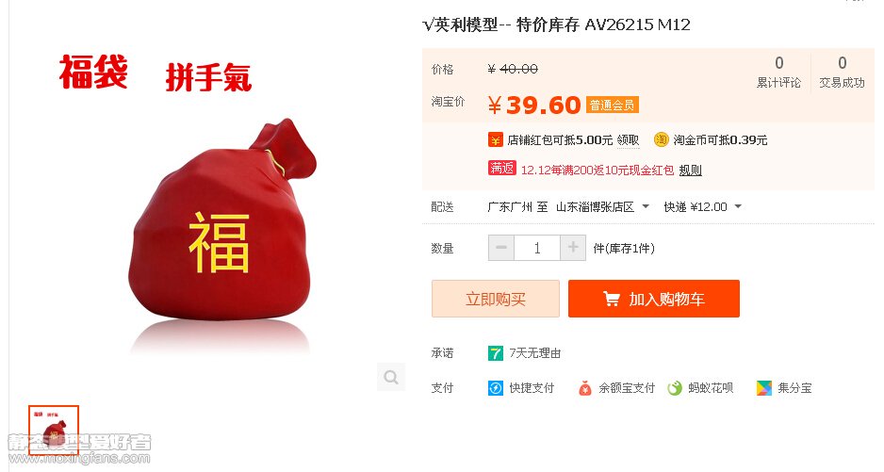The height and width of the screenshot is (472, 884).
Task: Click the Yu'e Bao payment icon
Action: click(x=584, y=388)
